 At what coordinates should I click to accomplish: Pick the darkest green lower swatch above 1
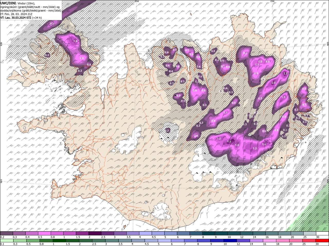(59, 241)
